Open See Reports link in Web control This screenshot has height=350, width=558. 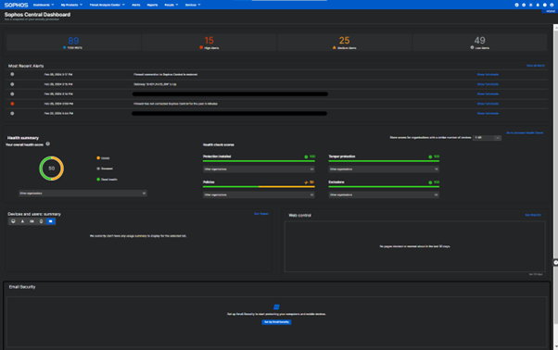(x=533, y=215)
